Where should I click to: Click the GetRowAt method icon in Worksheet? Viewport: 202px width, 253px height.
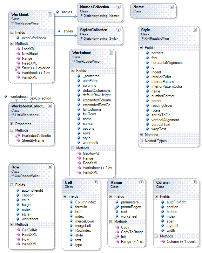(x=79, y=153)
